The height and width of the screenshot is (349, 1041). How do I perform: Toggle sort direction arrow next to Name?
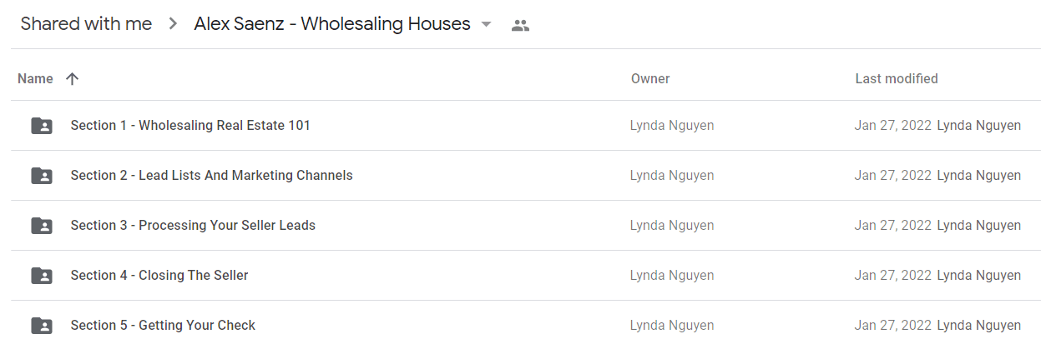pos(72,79)
